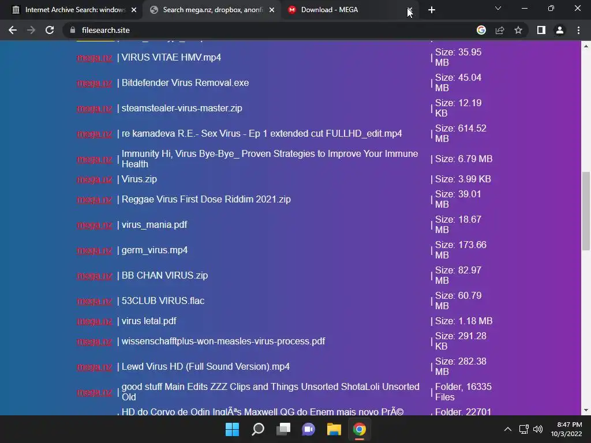591x443 pixels.
Task: View site security lock info
Action: pos(73,30)
